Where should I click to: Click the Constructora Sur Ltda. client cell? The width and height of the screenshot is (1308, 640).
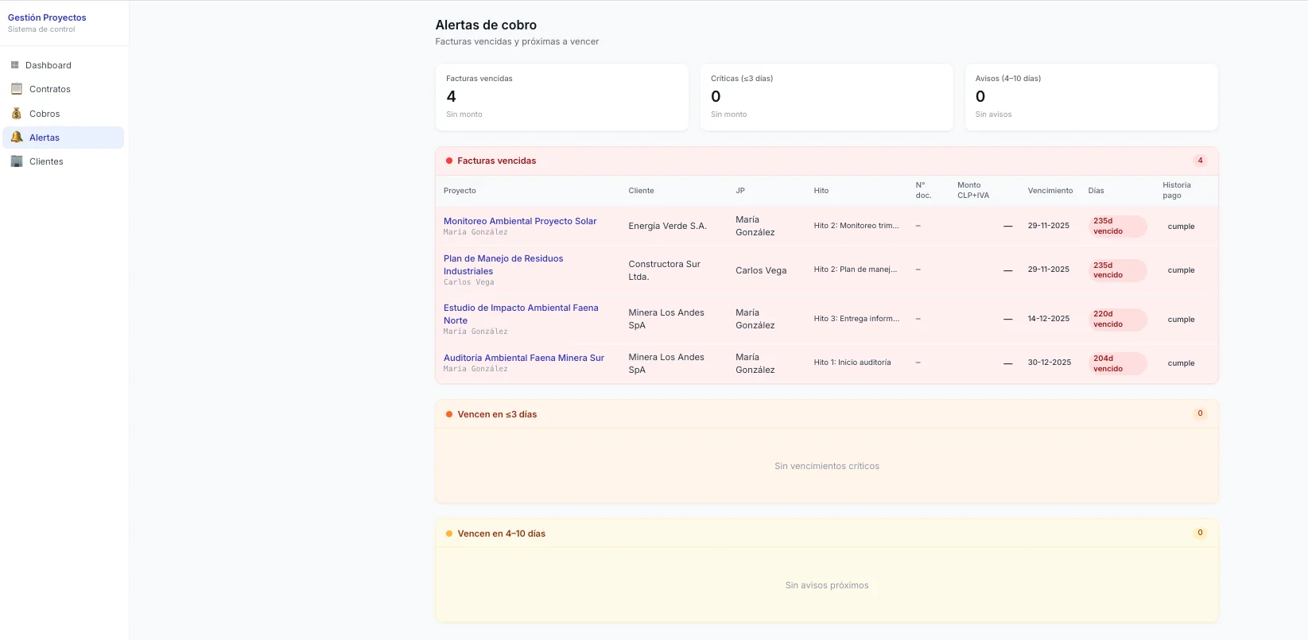coord(665,270)
